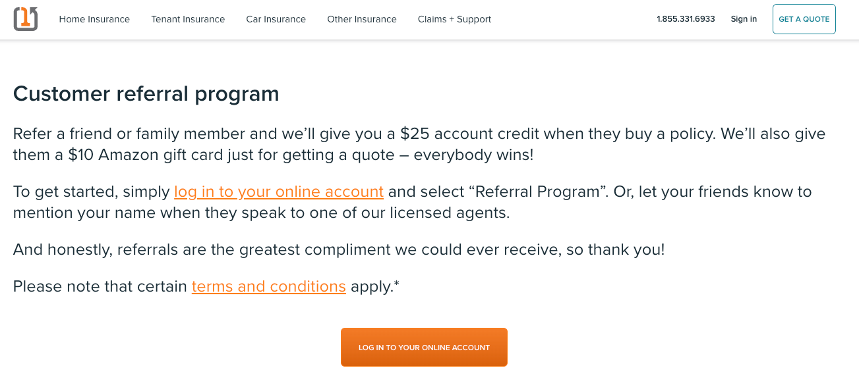
Task: Browse Home Insurance offerings
Action: (94, 19)
